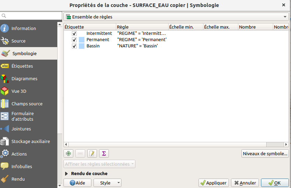Click the first Nombre column header
Image resolution: width=291 pixels, height=188 pixels.
click(255, 27)
